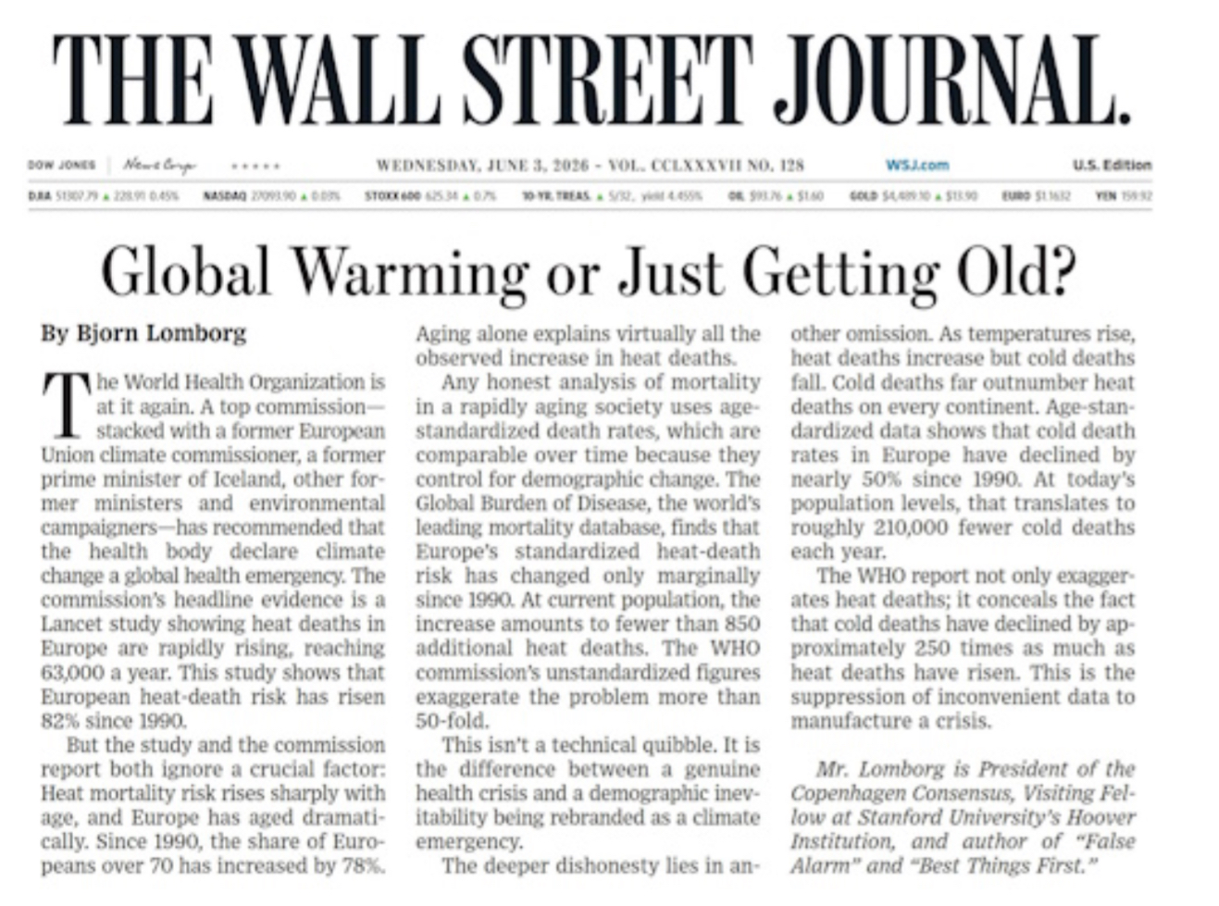The image size is (1219, 906).
Task: Click the green arrow next to Gold price
Action: [939, 196]
